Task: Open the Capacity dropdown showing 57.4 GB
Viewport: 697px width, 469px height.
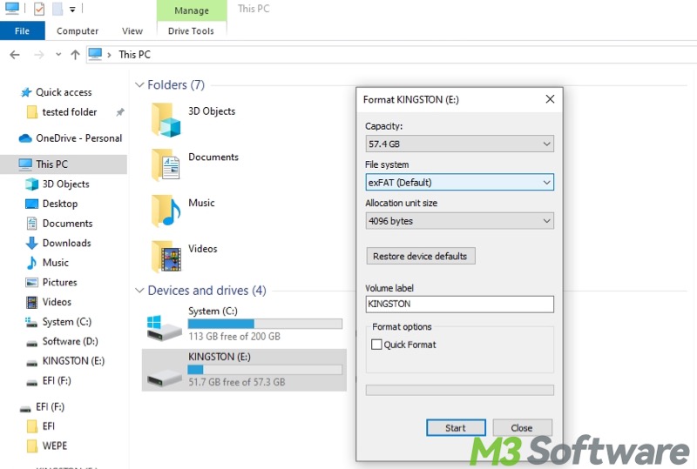Action: (x=460, y=144)
